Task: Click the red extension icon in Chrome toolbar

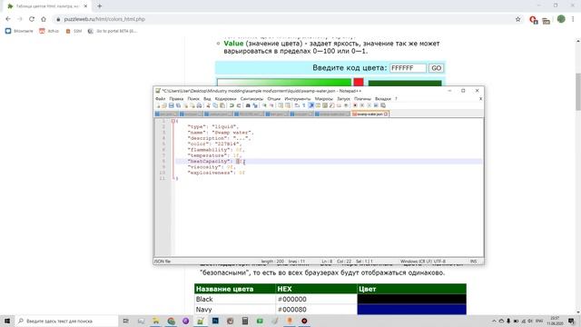Action: pos(534,20)
